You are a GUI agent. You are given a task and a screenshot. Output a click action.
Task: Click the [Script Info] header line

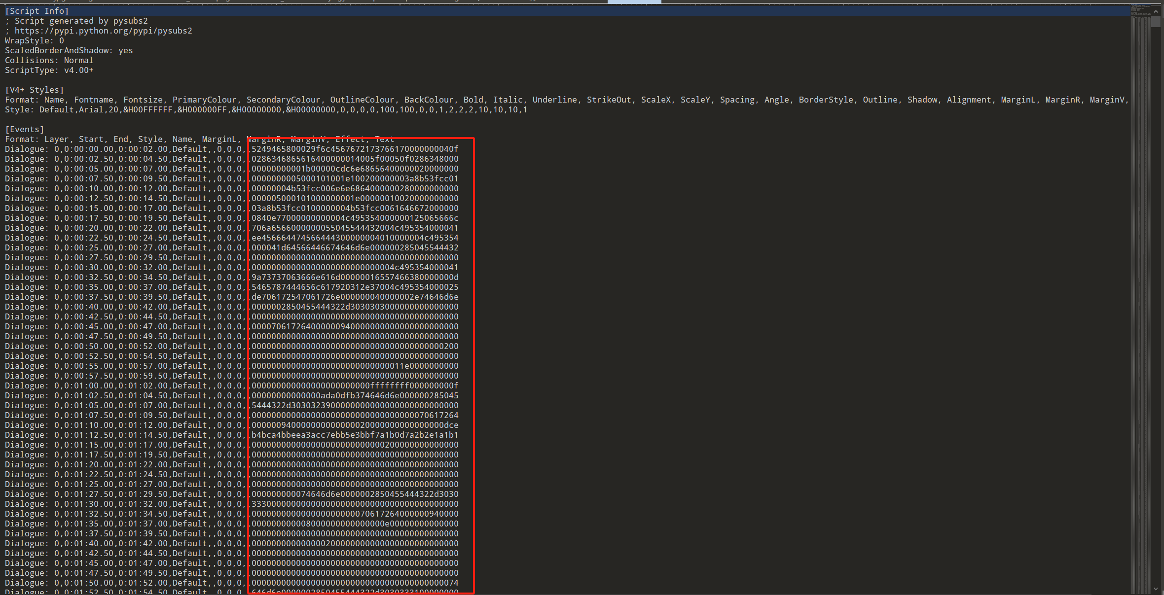[x=37, y=11]
